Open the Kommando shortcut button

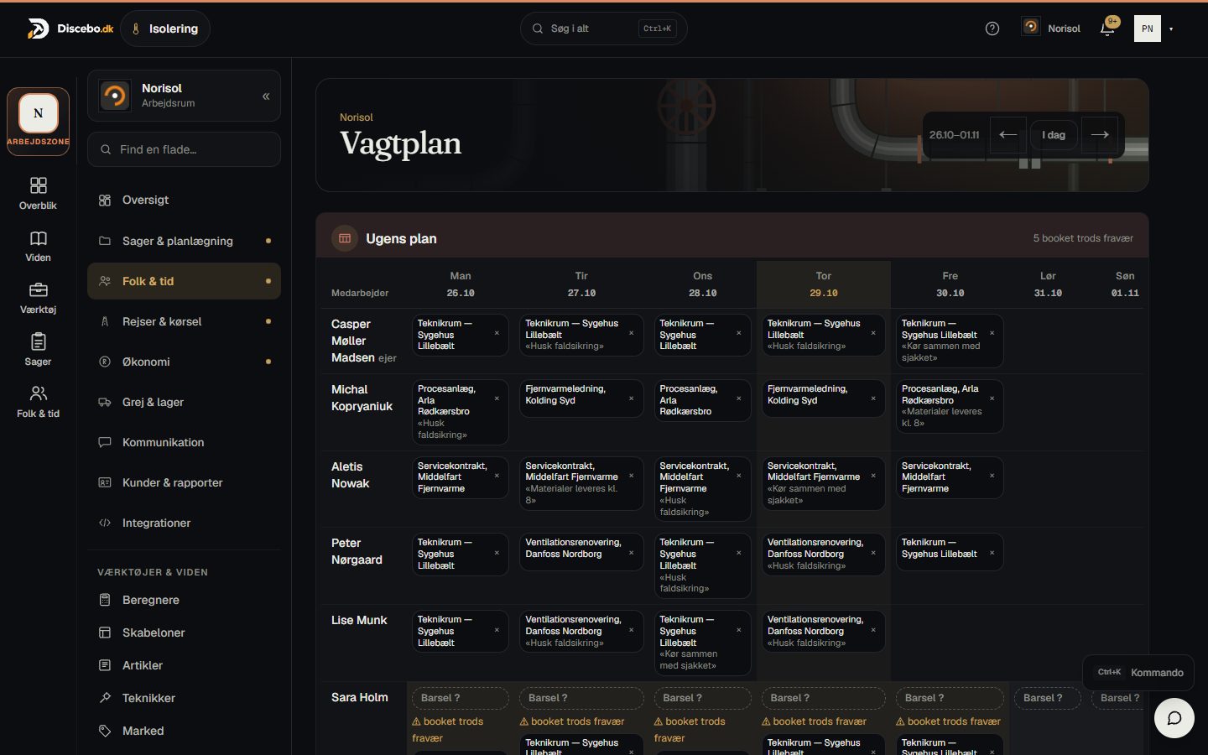pyautogui.click(x=1139, y=672)
